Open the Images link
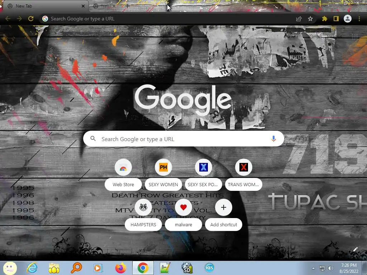The height and width of the screenshot is (275, 367). [x=334, y=37]
